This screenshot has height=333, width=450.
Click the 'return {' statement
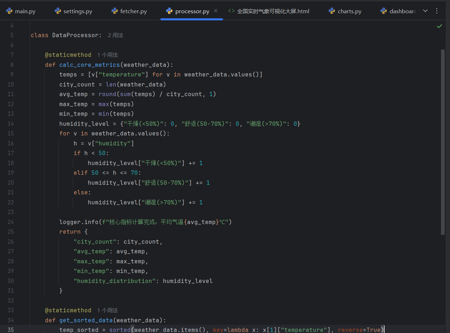click(x=74, y=232)
